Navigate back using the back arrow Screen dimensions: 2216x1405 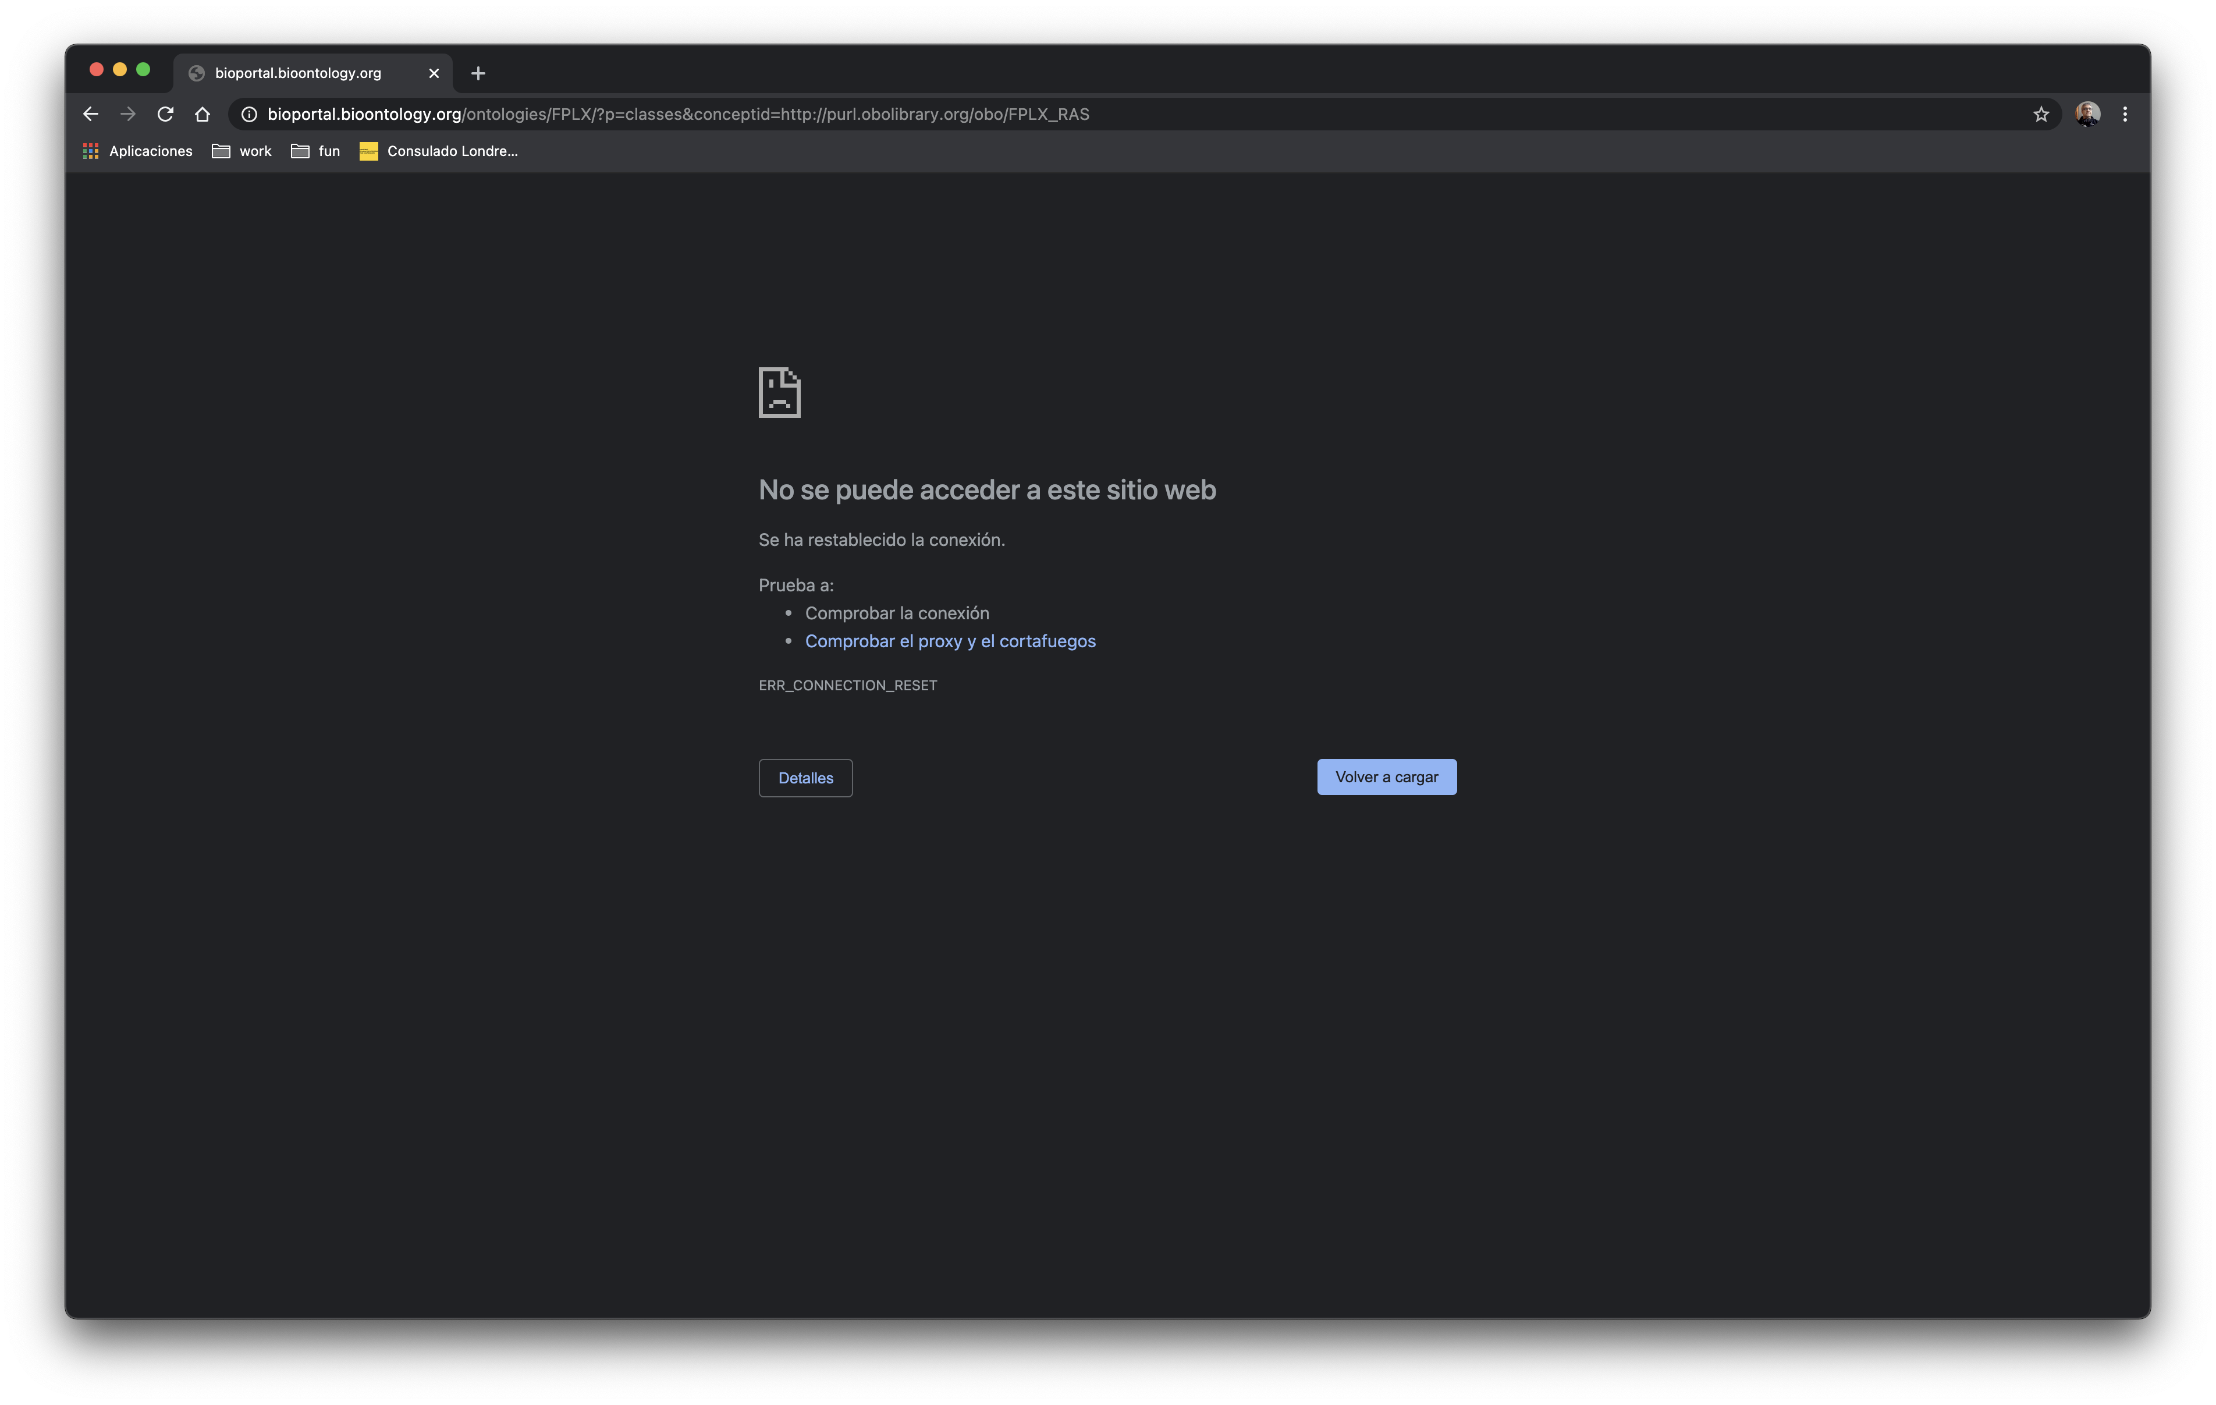pos(90,113)
